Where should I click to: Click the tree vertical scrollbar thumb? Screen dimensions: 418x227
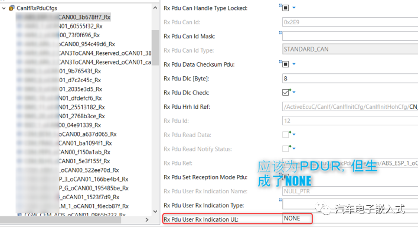click(x=155, y=47)
